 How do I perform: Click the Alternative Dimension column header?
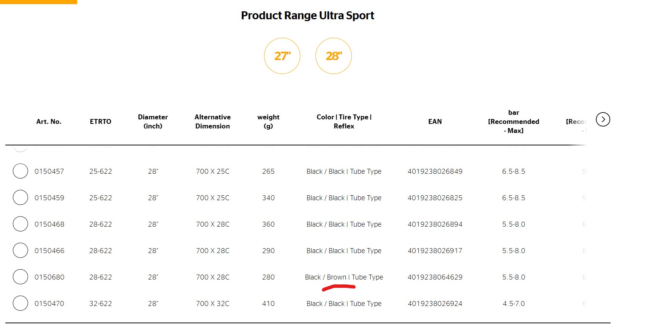213,122
